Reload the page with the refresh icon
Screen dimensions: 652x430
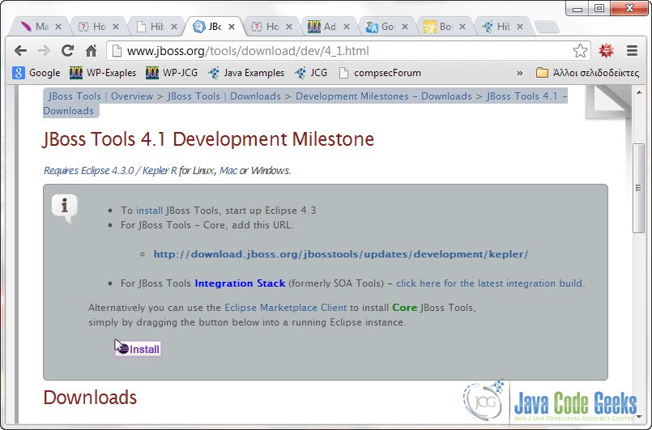[67, 51]
